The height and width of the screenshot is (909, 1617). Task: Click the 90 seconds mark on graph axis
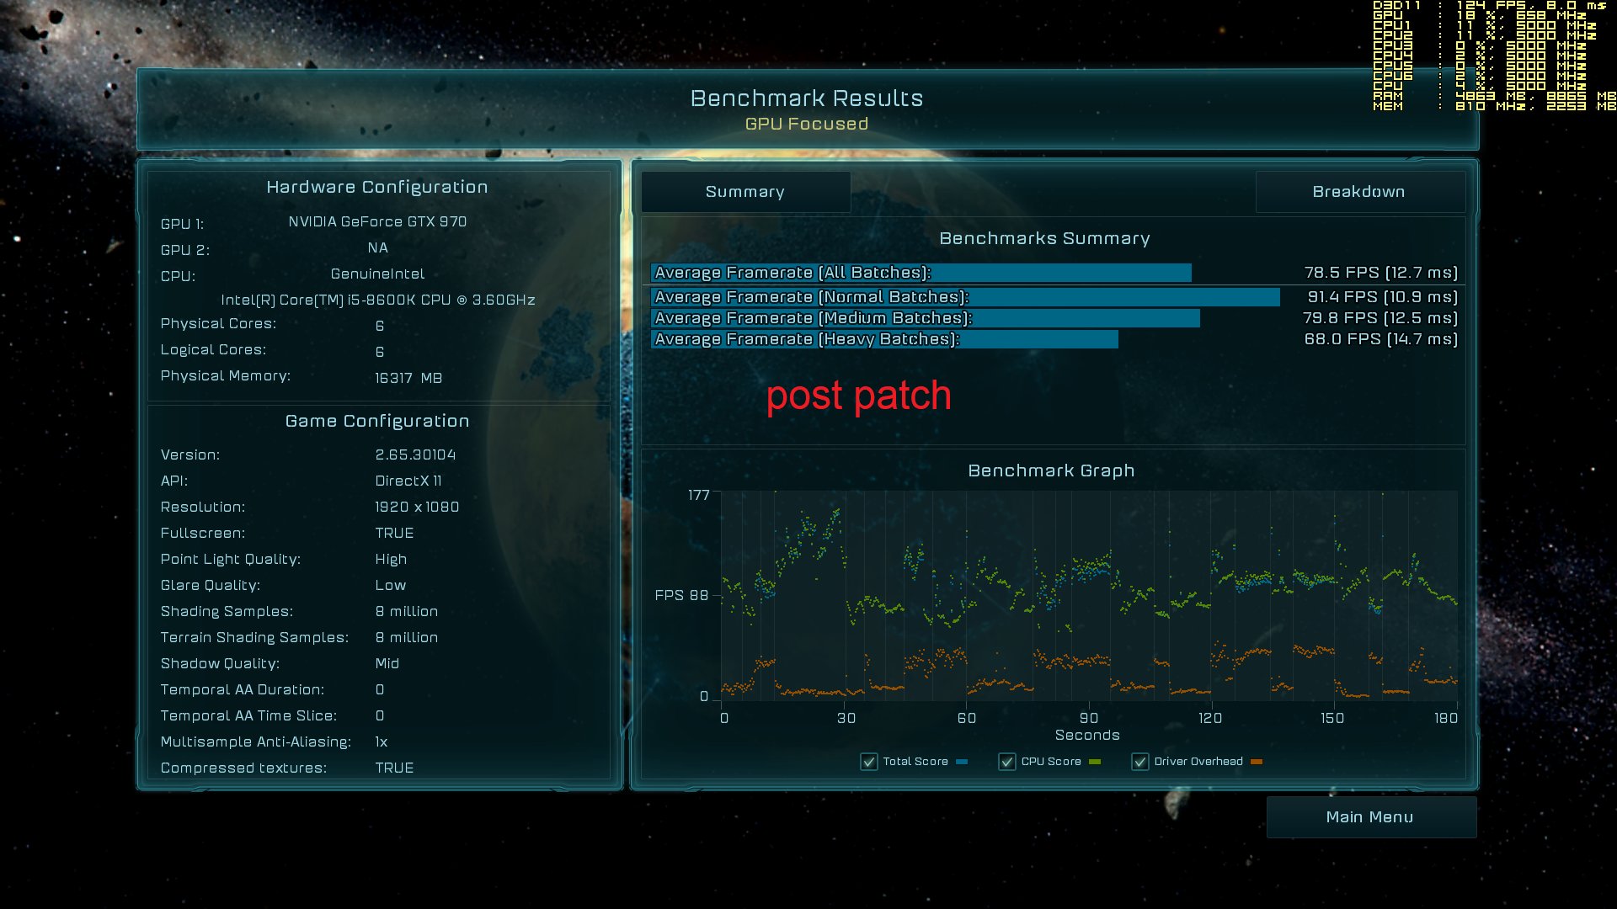click(1089, 718)
